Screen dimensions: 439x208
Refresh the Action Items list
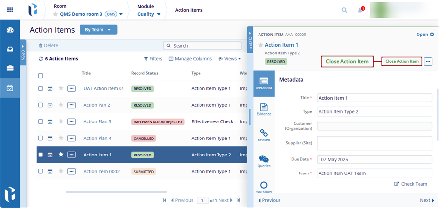click(41, 59)
